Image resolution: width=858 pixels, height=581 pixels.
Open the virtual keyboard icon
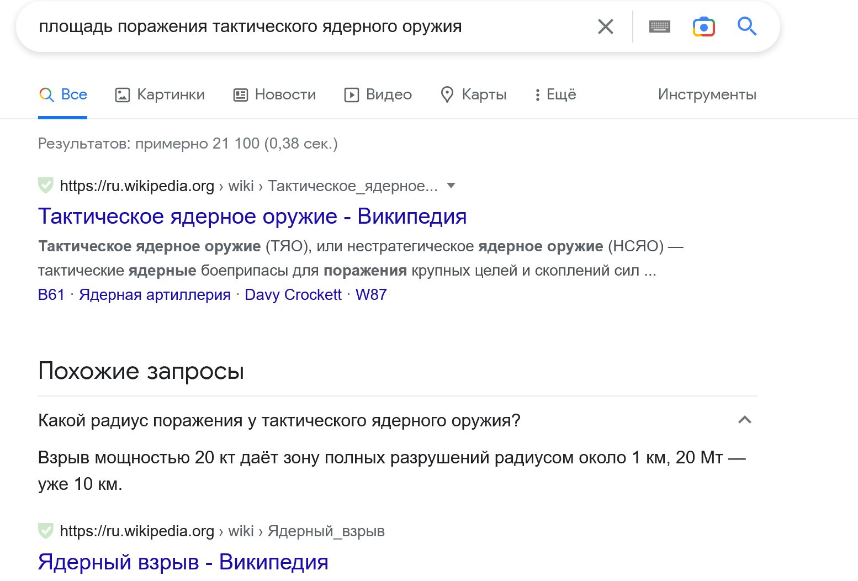coord(659,27)
